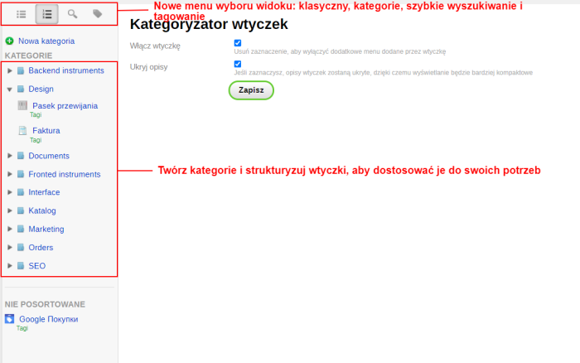Click the Documents folder icon

pyautogui.click(x=21, y=156)
